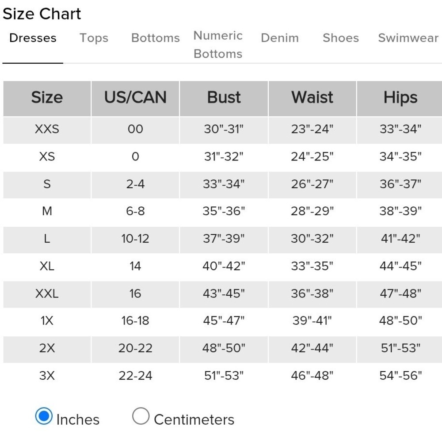Click the US/CAN column header
442x442 pixels.
(135, 98)
